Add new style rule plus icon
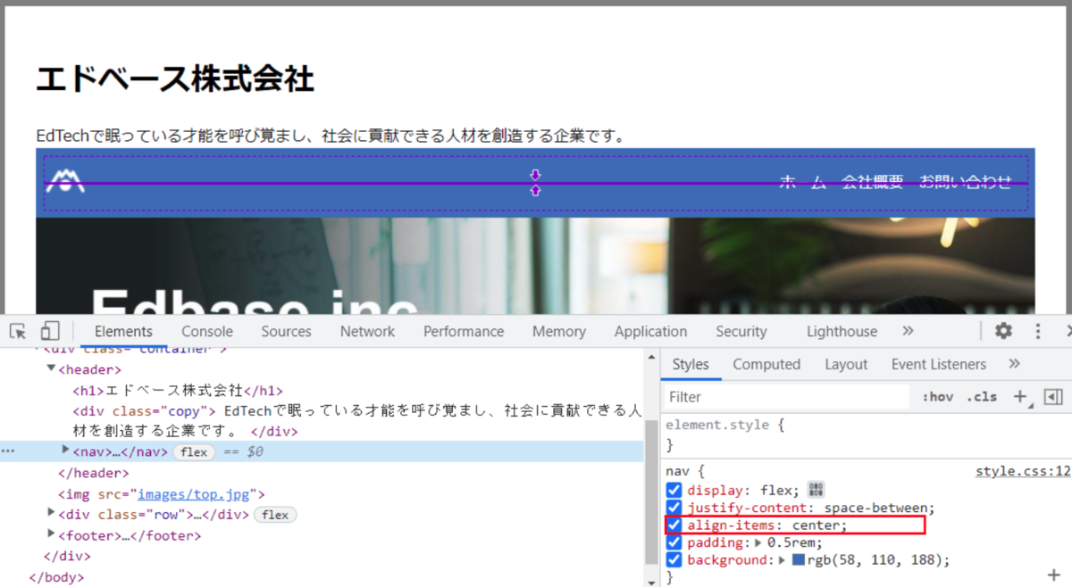 pyautogui.click(x=1019, y=397)
